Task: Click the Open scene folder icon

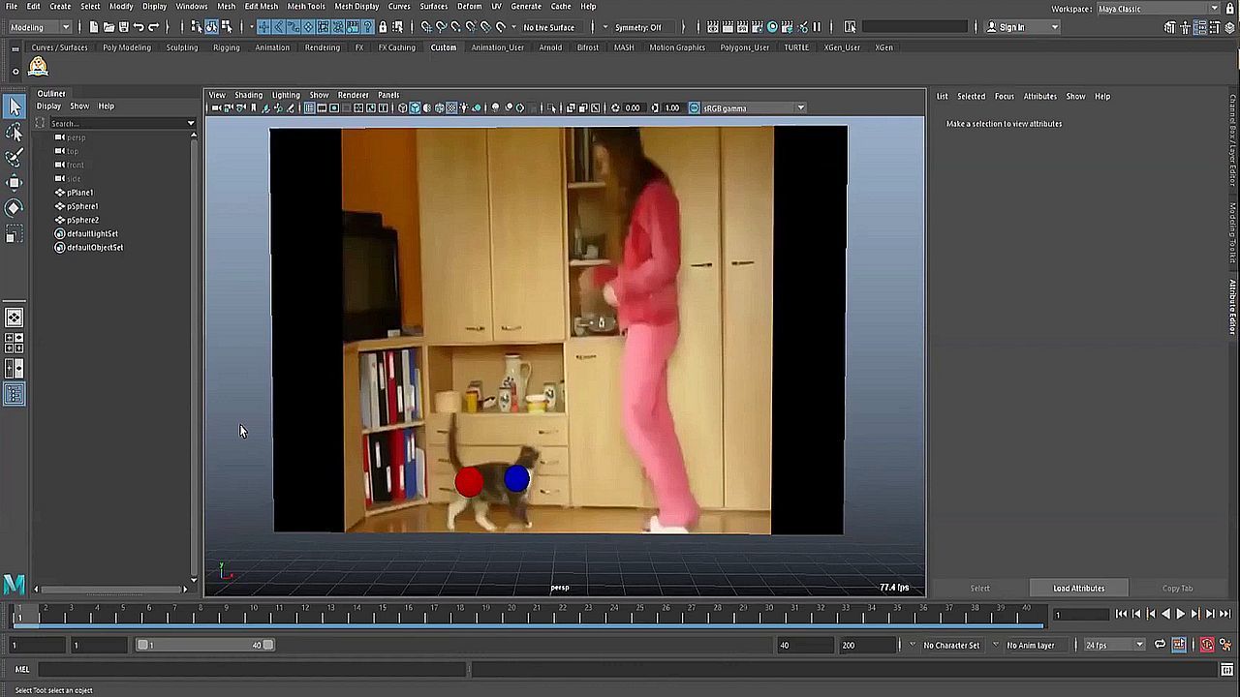Action: pyautogui.click(x=108, y=27)
